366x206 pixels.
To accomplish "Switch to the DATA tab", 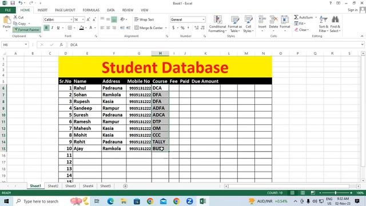I will (x=110, y=10).
